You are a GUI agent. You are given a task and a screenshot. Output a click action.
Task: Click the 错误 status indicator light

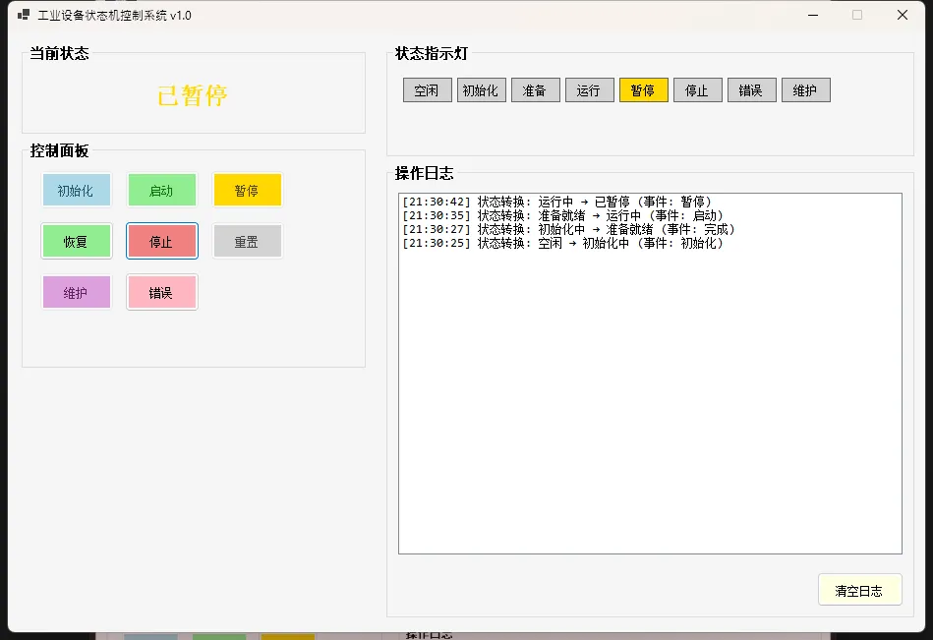pyautogui.click(x=751, y=90)
